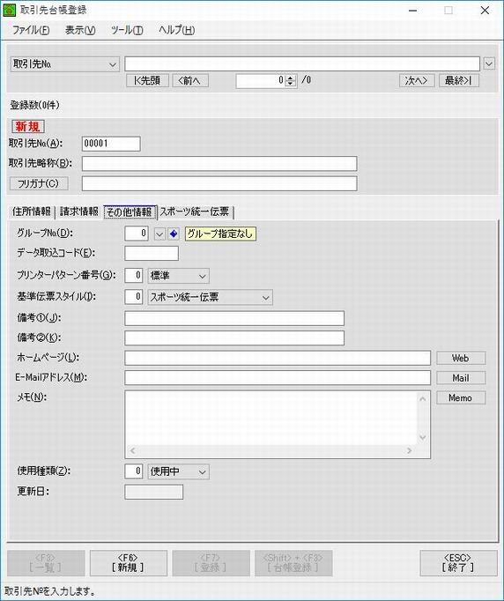Viewport: 504px width, 601px height.
Task: Click the ESC 終了 button
Action: pyautogui.click(x=458, y=563)
